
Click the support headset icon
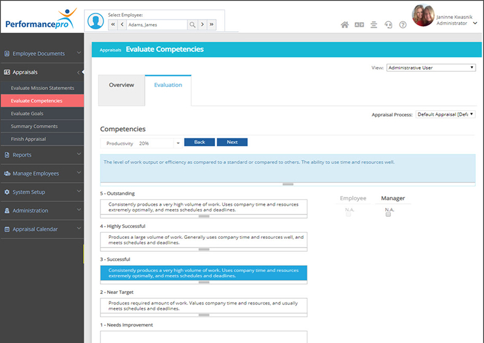[x=388, y=25]
